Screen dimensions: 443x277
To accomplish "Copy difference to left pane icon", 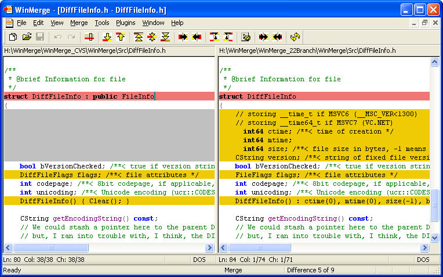I will pos(197,37).
